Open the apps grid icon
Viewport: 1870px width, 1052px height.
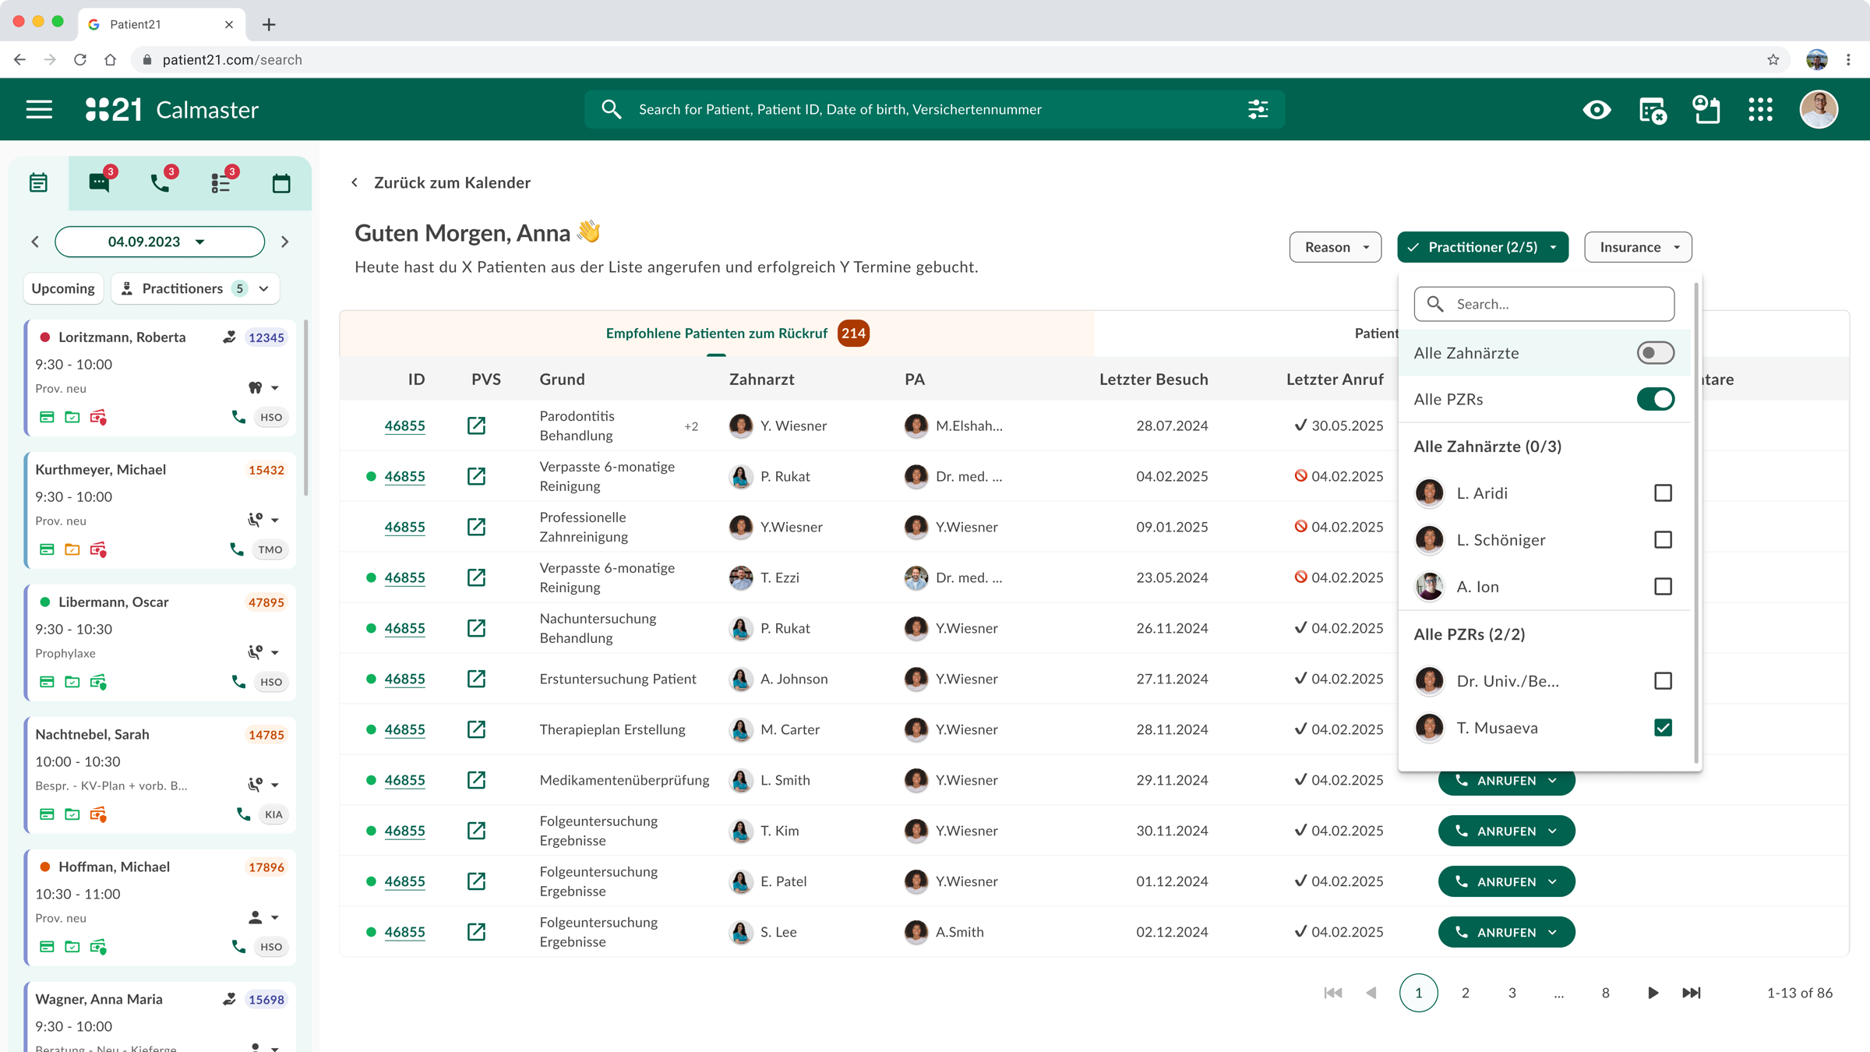(1760, 109)
